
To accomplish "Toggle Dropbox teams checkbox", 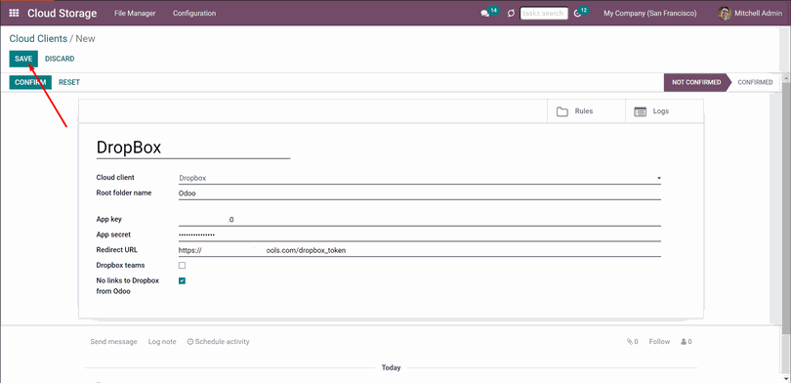I will pyautogui.click(x=182, y=266).
